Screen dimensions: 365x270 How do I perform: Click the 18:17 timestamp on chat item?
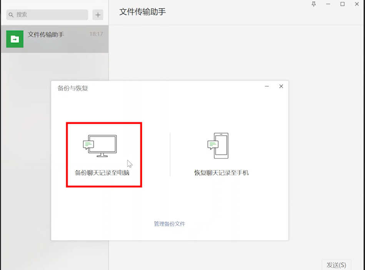click(96, 34)
